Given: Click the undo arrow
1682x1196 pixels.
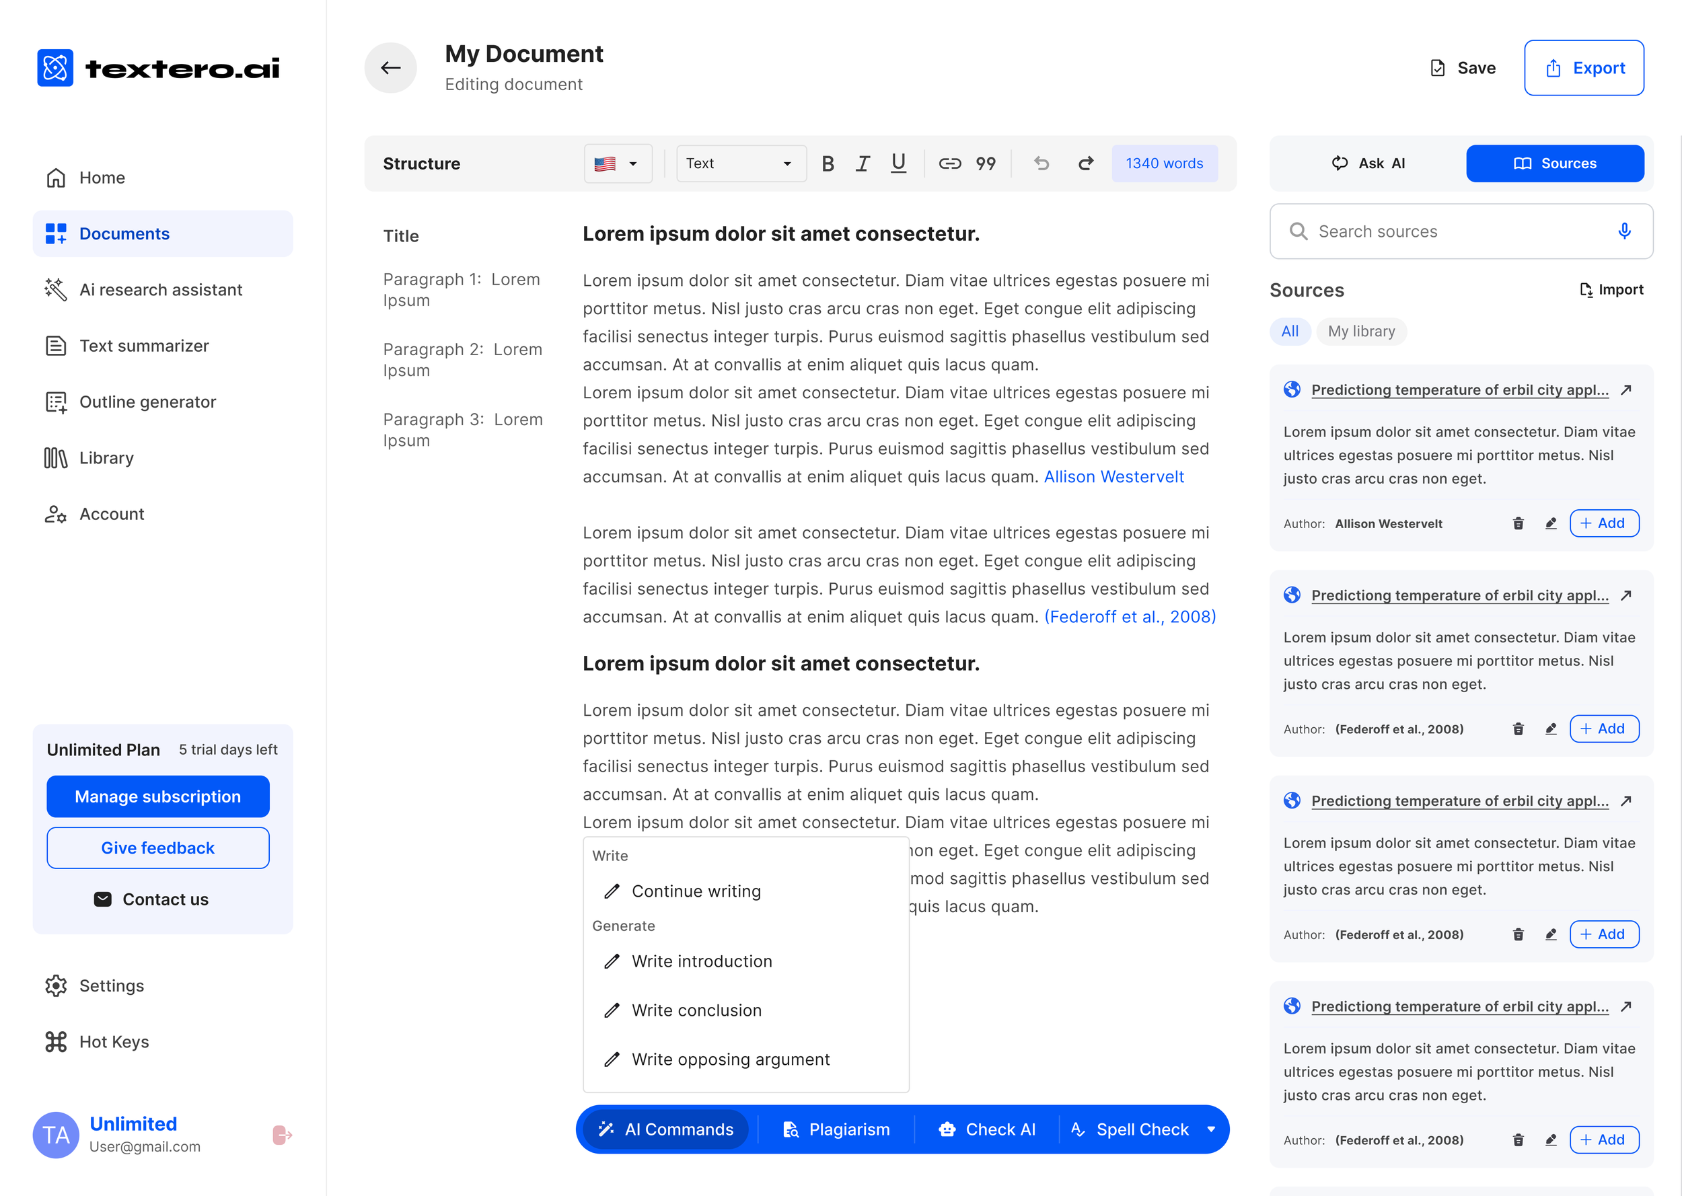Looking at the screenshot, I should pos(1041,163).
